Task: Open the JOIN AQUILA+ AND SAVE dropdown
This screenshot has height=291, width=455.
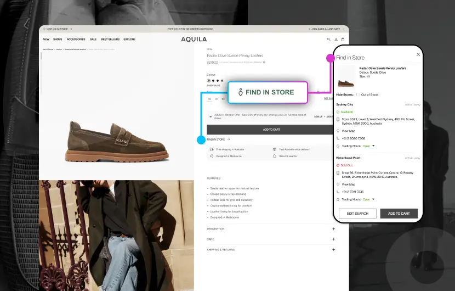Action: [x=327, y=29]
